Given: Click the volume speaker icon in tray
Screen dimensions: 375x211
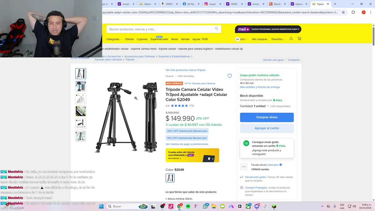Looking at the screenshot, I should tap(354, 206).
